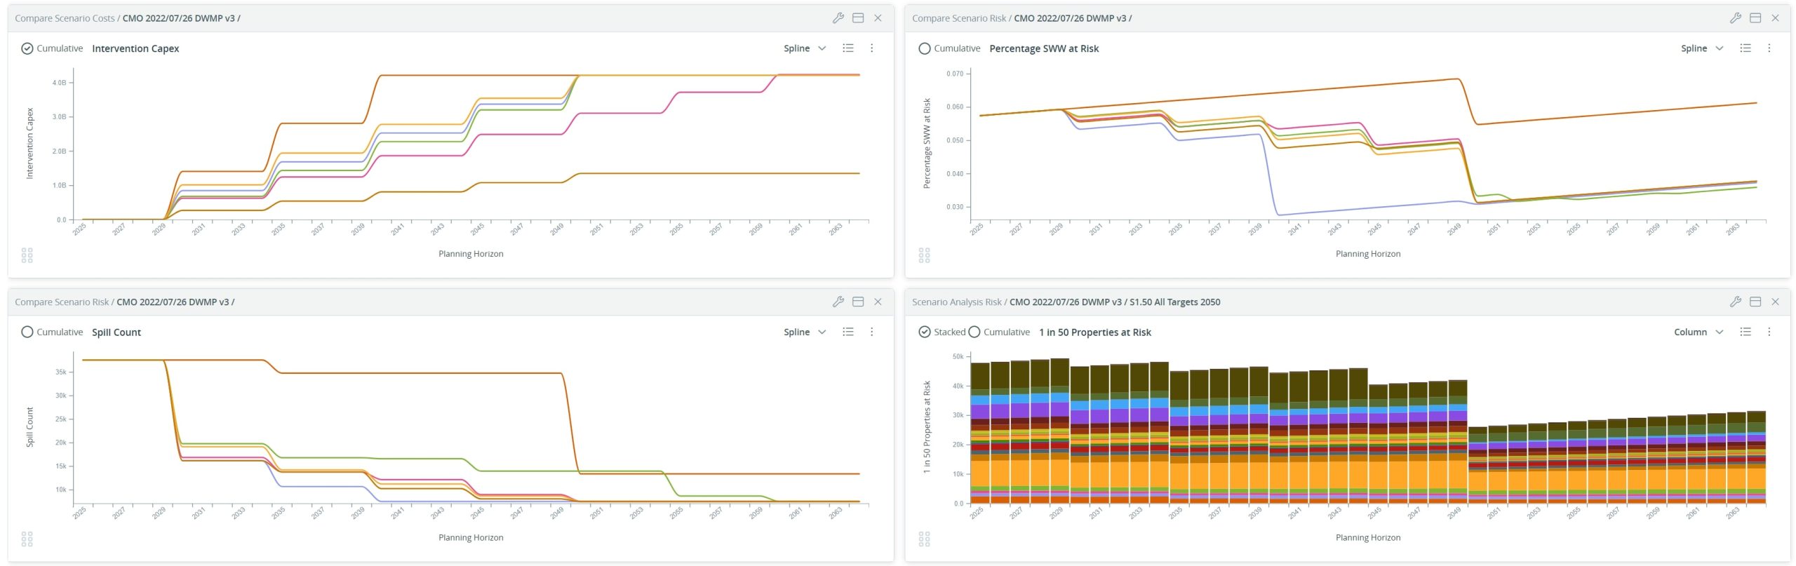Open more options menu for Intervention Capex chart
The height and width of the screenshot is (566, 1796).
click(x=872, y=48)
